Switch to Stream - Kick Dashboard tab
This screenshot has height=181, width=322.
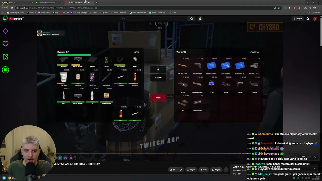(x=49, y=3)
